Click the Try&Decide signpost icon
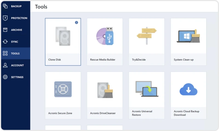The image size is (219, 131). (146, 36)
